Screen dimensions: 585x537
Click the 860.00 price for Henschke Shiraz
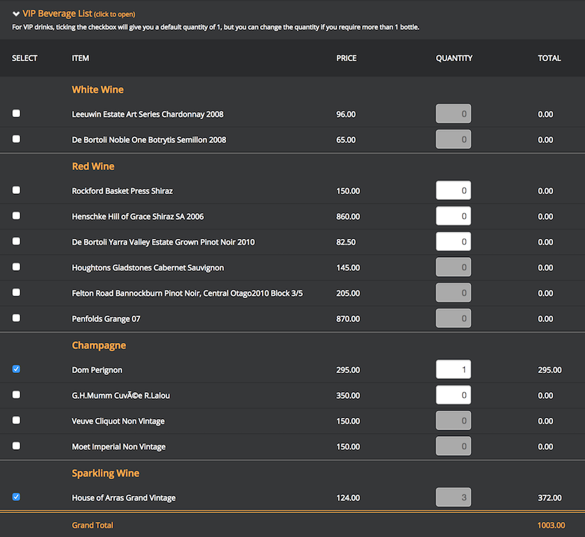click(348, 216)
